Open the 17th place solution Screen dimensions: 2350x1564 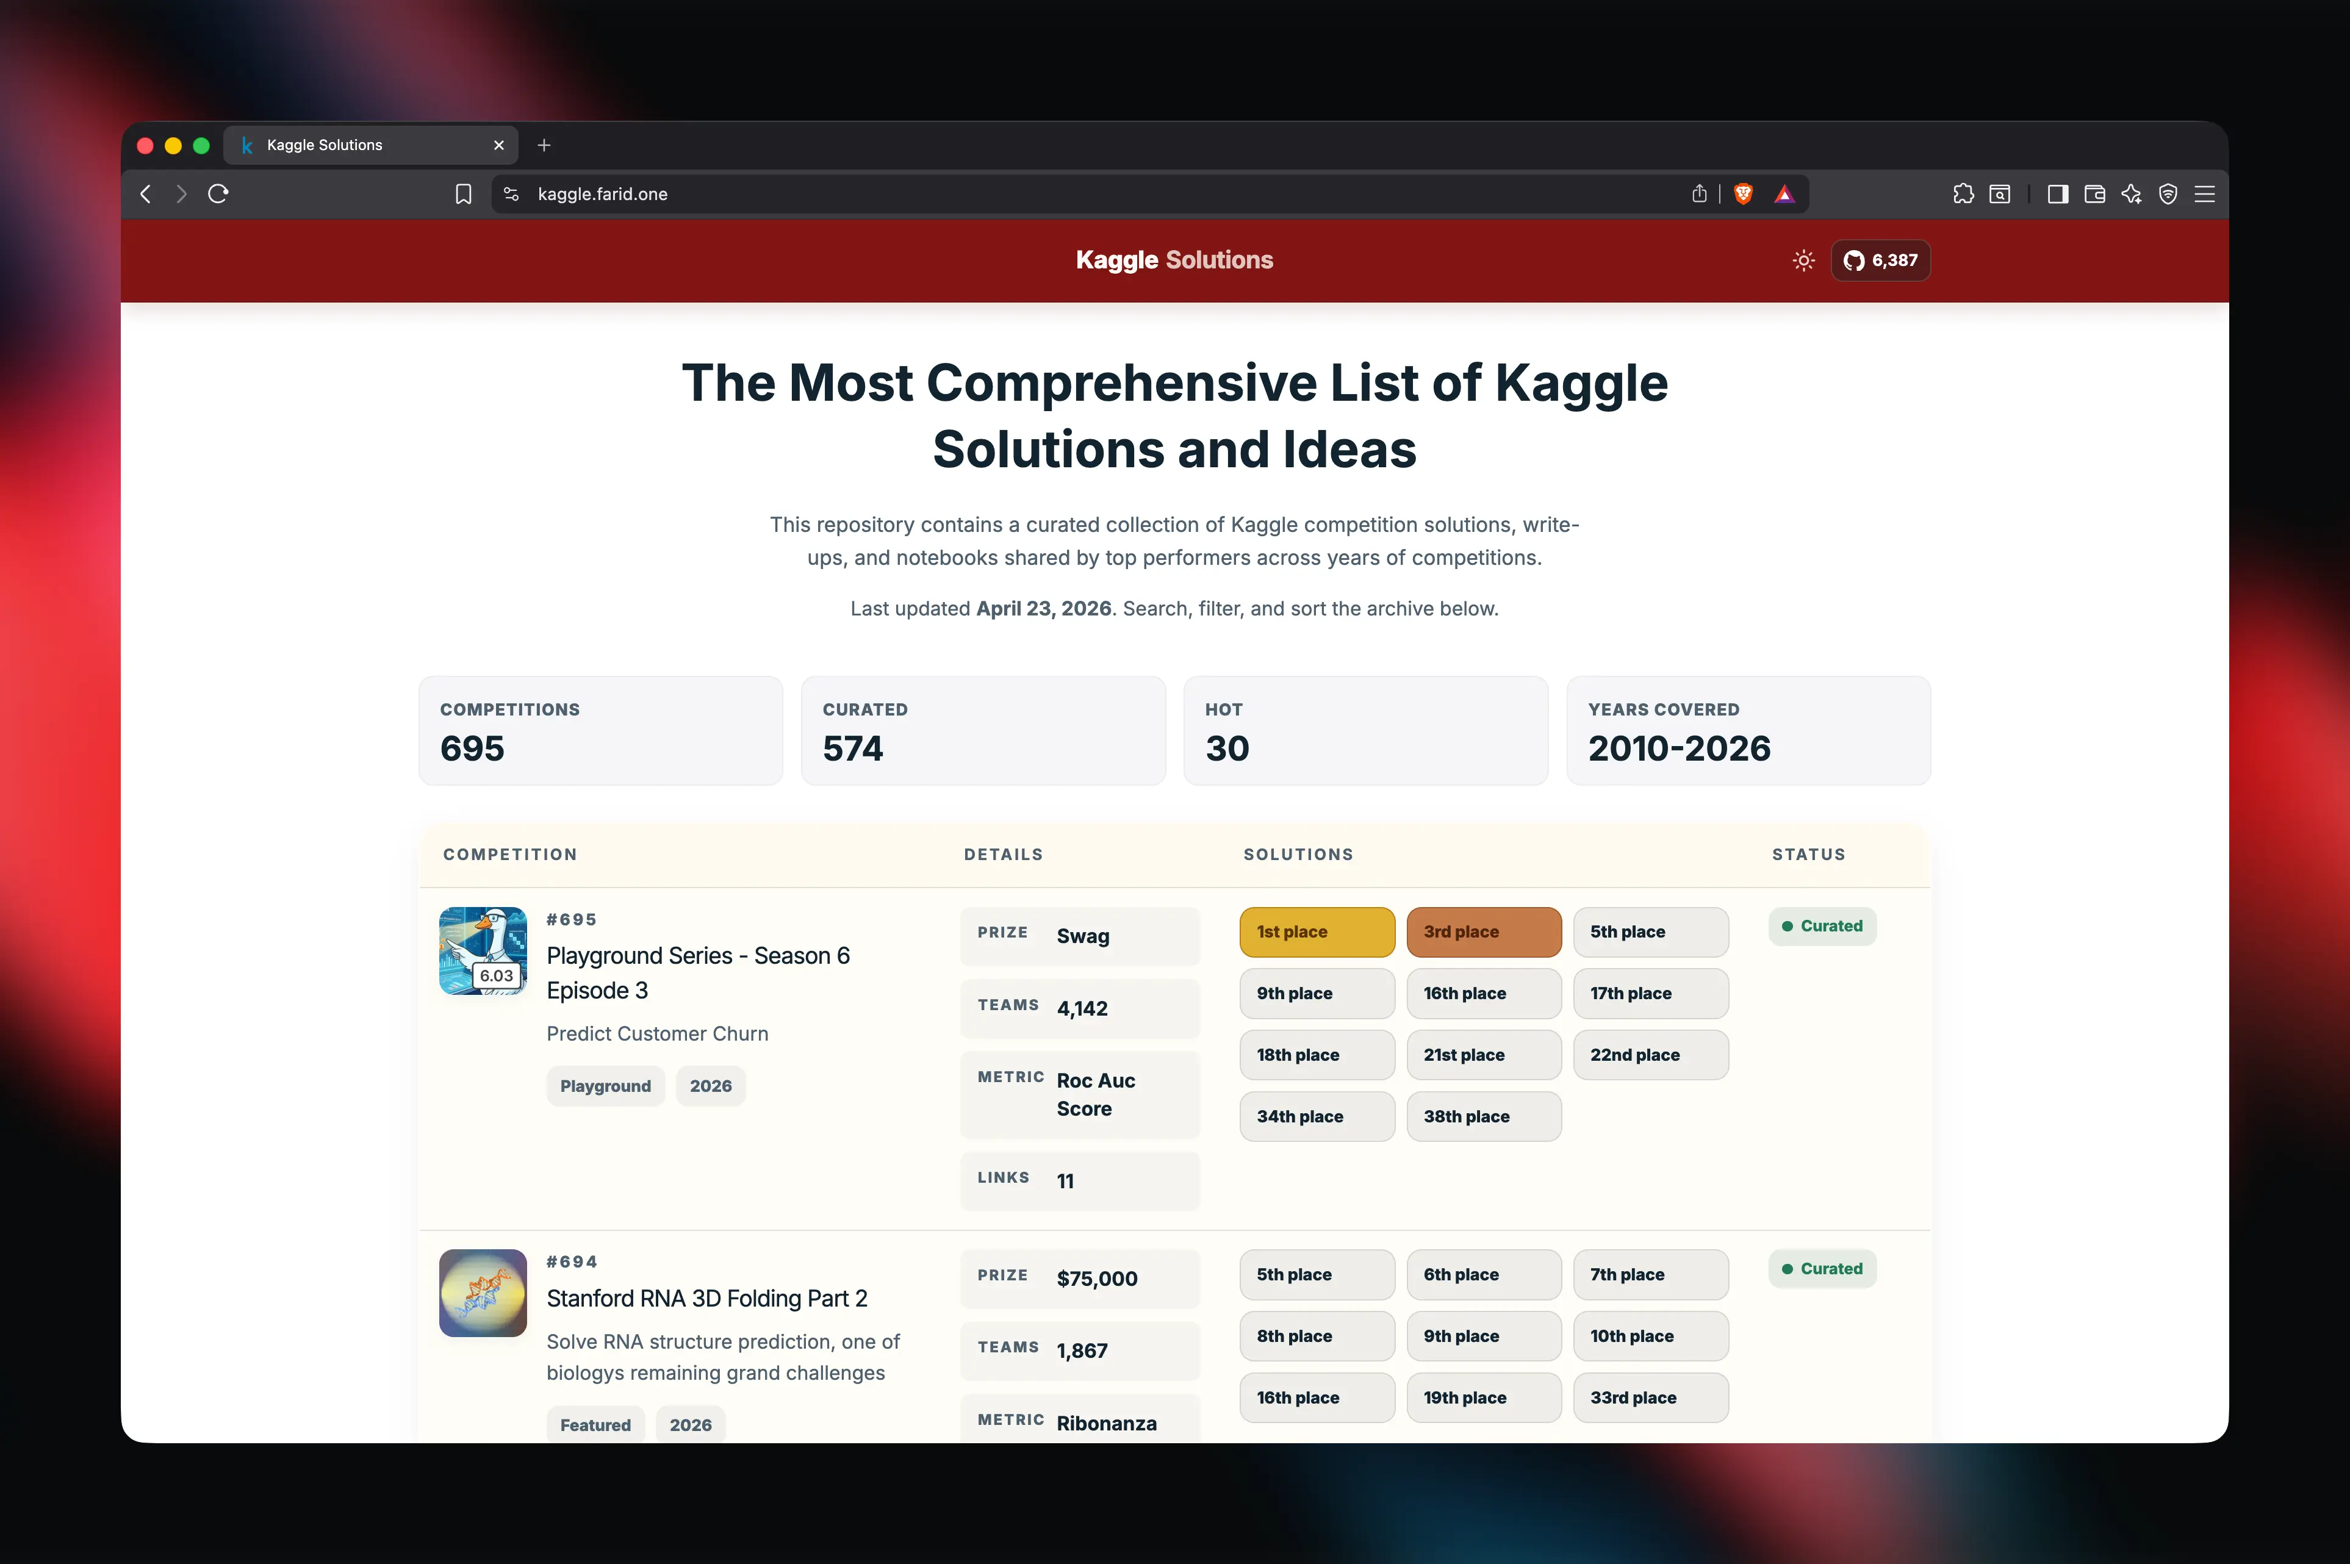coord(1651,994)
